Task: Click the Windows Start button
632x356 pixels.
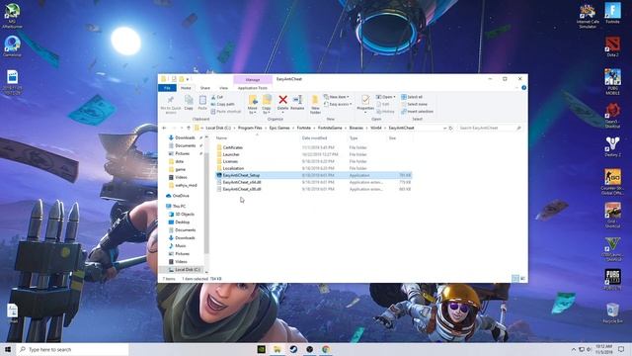Action: tap(8, 349)
